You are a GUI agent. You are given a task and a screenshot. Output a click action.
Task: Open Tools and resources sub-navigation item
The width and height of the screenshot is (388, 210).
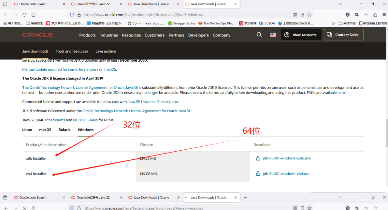72,51
